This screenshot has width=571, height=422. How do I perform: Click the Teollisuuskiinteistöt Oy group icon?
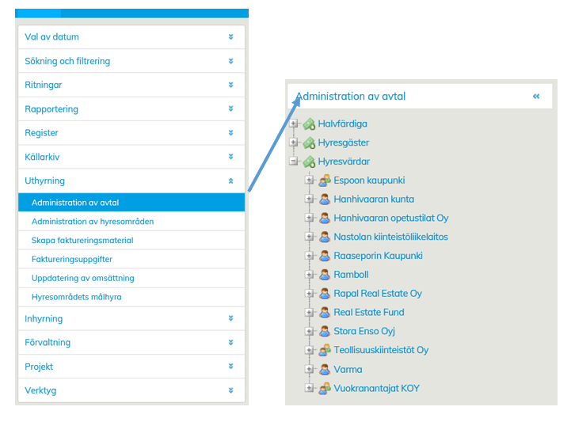click(x=325, y=350)
